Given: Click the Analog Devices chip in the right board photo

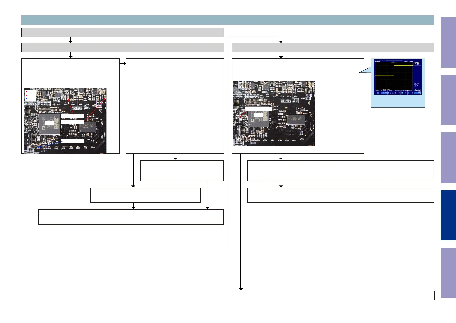Looking at the screenshot, I should click(x=259, y=117).
